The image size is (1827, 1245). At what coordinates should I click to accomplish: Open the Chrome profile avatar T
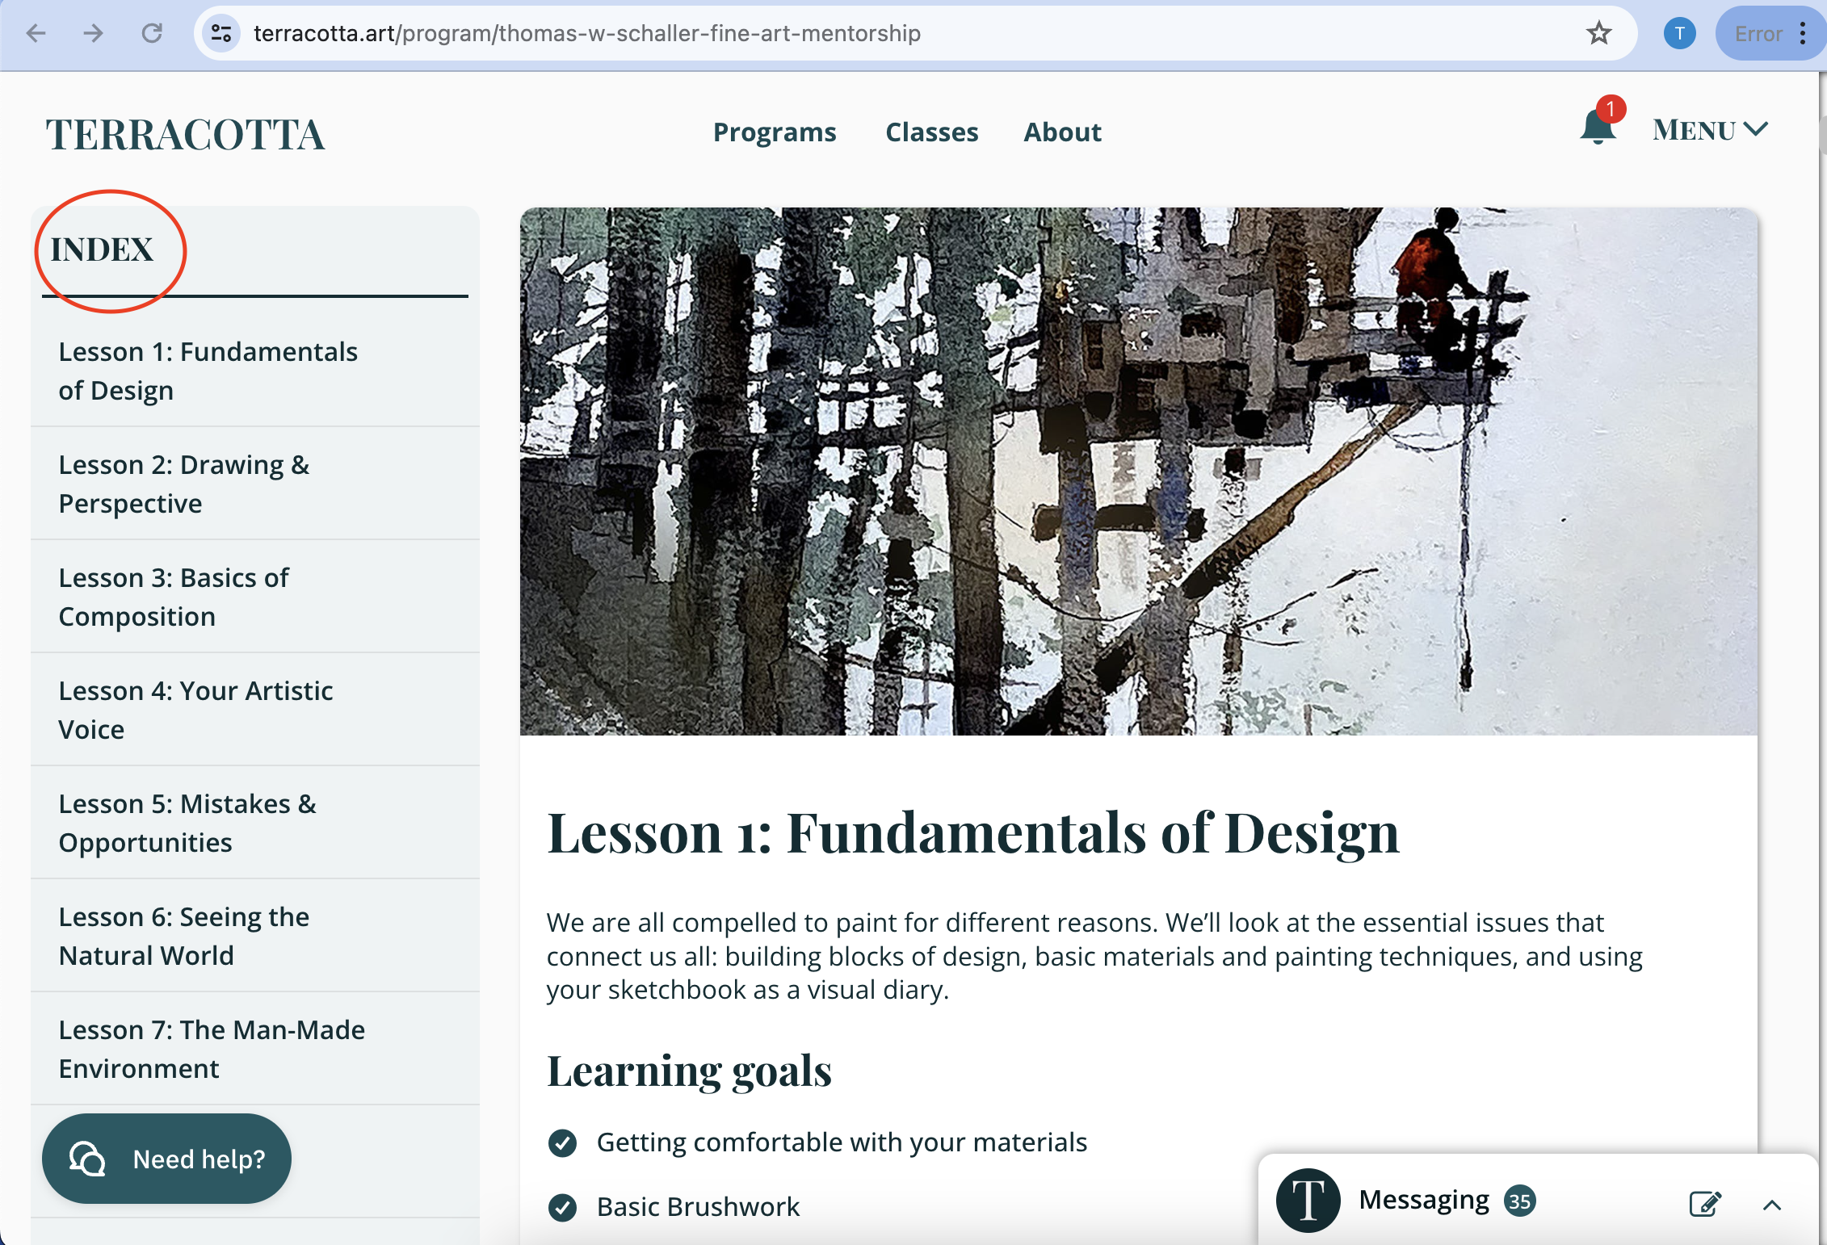(x=1679, y=33)
